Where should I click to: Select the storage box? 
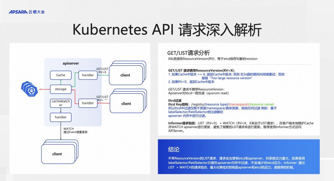coord(61,89)
